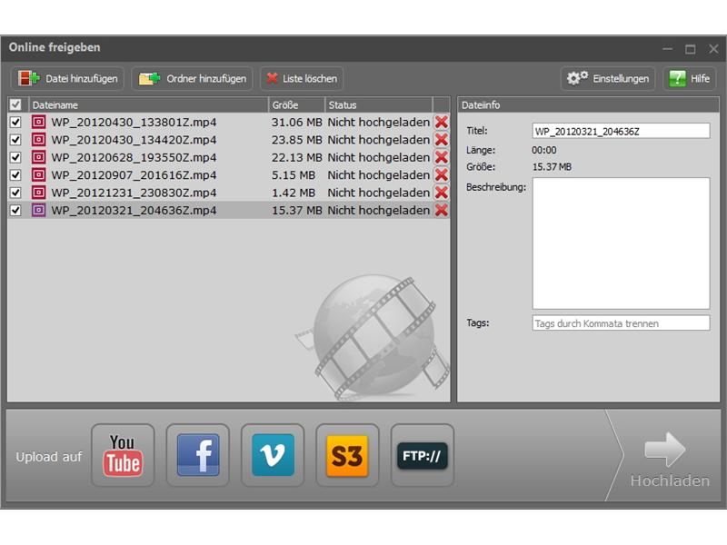Upload to YouTube icon
Viewport: 727px width, 545px height.
(123, 455)
